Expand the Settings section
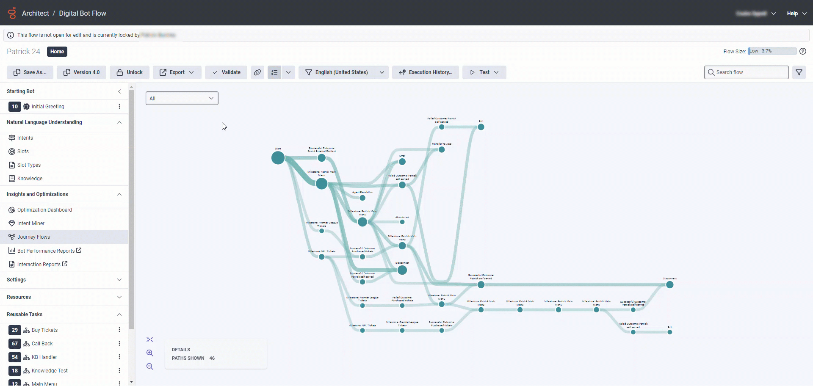 tap(64, 280)
